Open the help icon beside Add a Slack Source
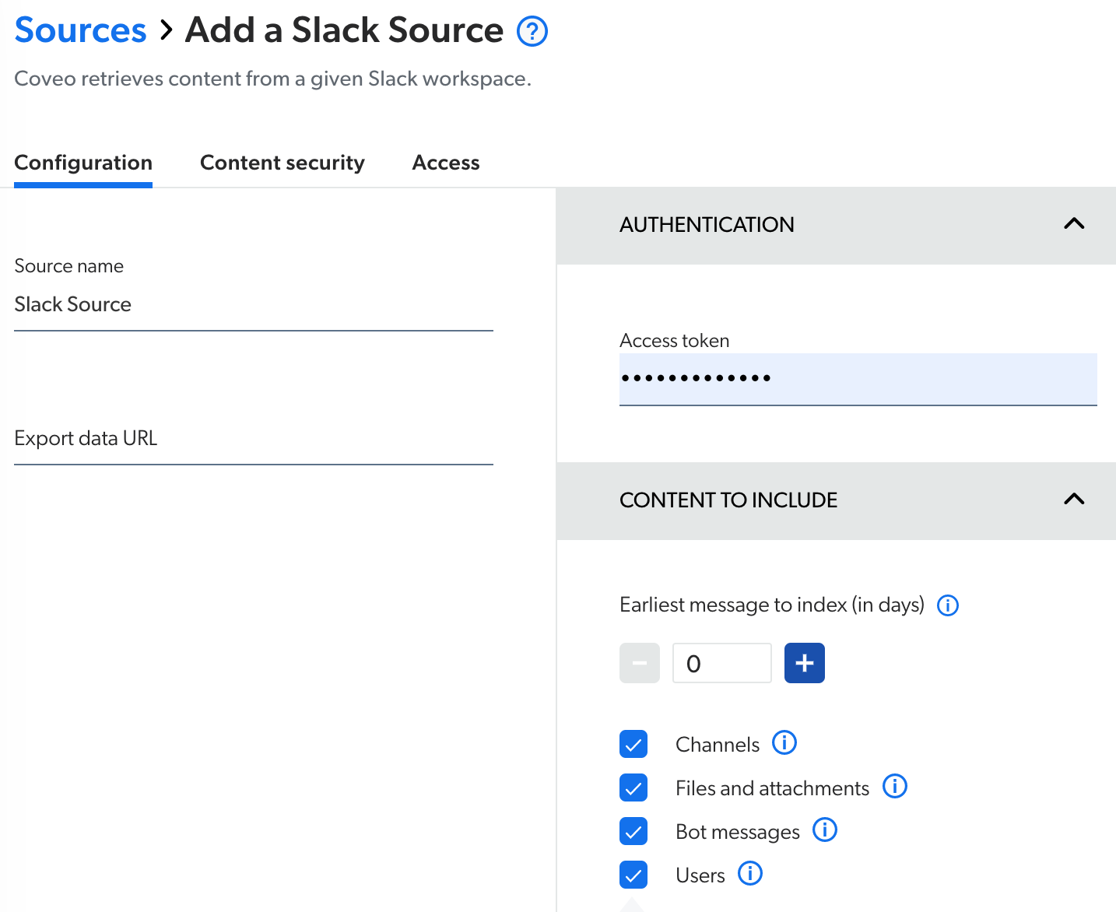Viewport: 1116px width, 912px height. pyautogui.click(x=532, y=32)
